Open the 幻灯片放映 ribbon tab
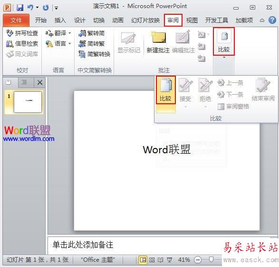 (x=145, y=20)
